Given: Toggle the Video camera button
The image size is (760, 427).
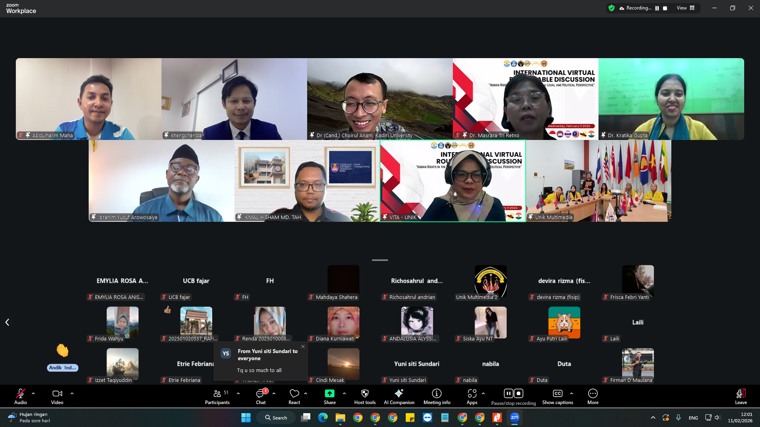Looking at the screenshot, I should click(x=57, y=397).
